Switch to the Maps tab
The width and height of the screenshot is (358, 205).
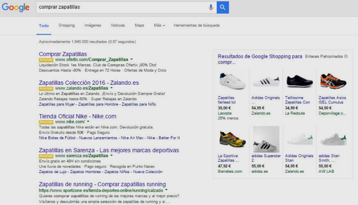(139, 26)
